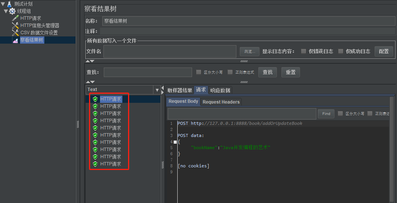Click the "[no cookies]" line

[194, 166]
